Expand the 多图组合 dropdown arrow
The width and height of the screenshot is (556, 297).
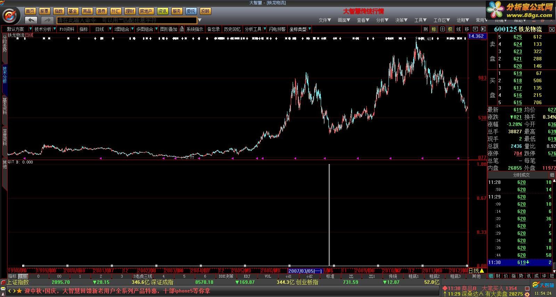point(156,29)
